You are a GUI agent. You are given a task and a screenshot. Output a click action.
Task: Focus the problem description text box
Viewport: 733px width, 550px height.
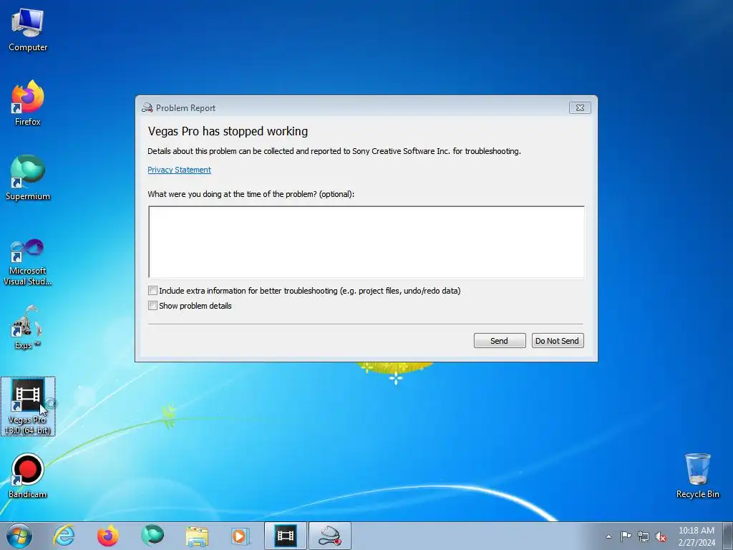[x=366, y=242]
